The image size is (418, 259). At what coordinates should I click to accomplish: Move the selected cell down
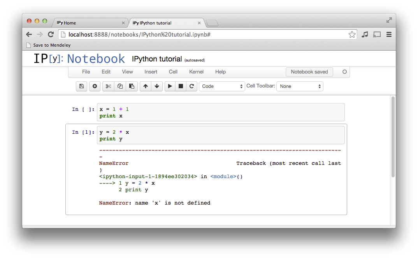(x=157, y=86)
